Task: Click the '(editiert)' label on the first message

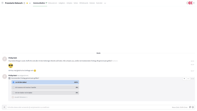Action: 115,61
